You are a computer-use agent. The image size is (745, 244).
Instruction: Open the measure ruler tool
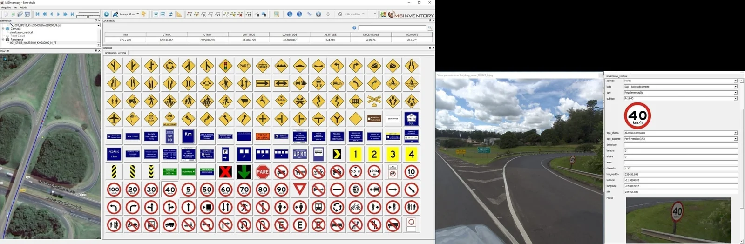pyautogui.click(x=179, y=14)
